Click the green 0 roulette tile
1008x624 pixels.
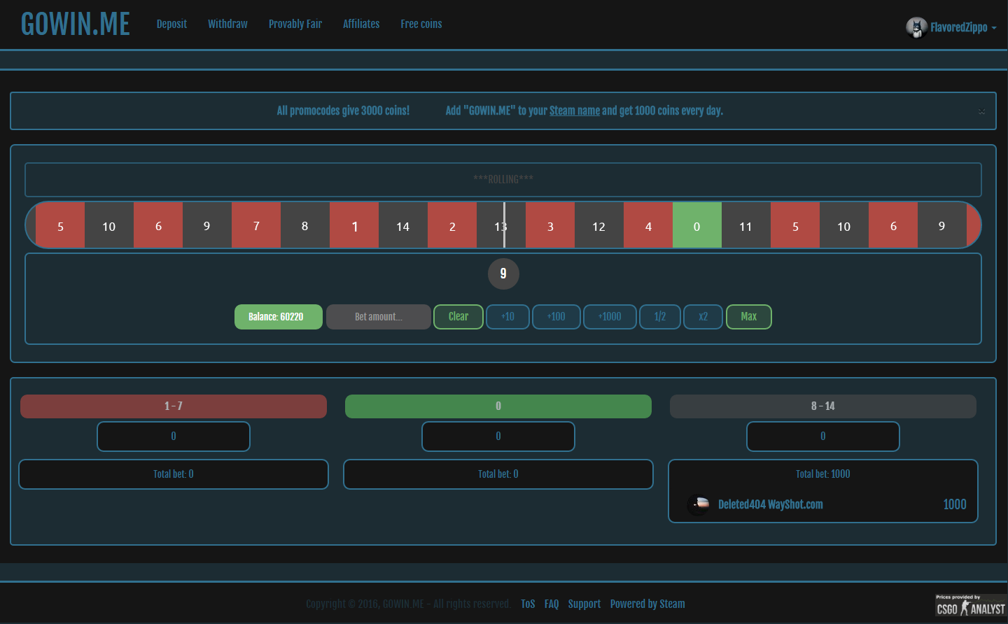coord(697,225)
